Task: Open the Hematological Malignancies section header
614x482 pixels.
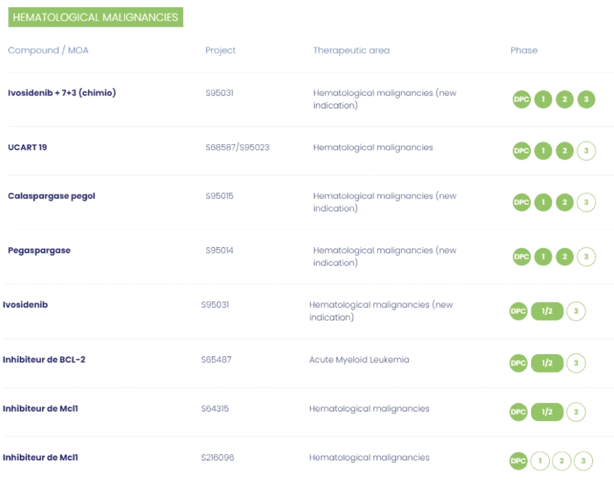Action: pyautogui.click(x=96, y=17)
